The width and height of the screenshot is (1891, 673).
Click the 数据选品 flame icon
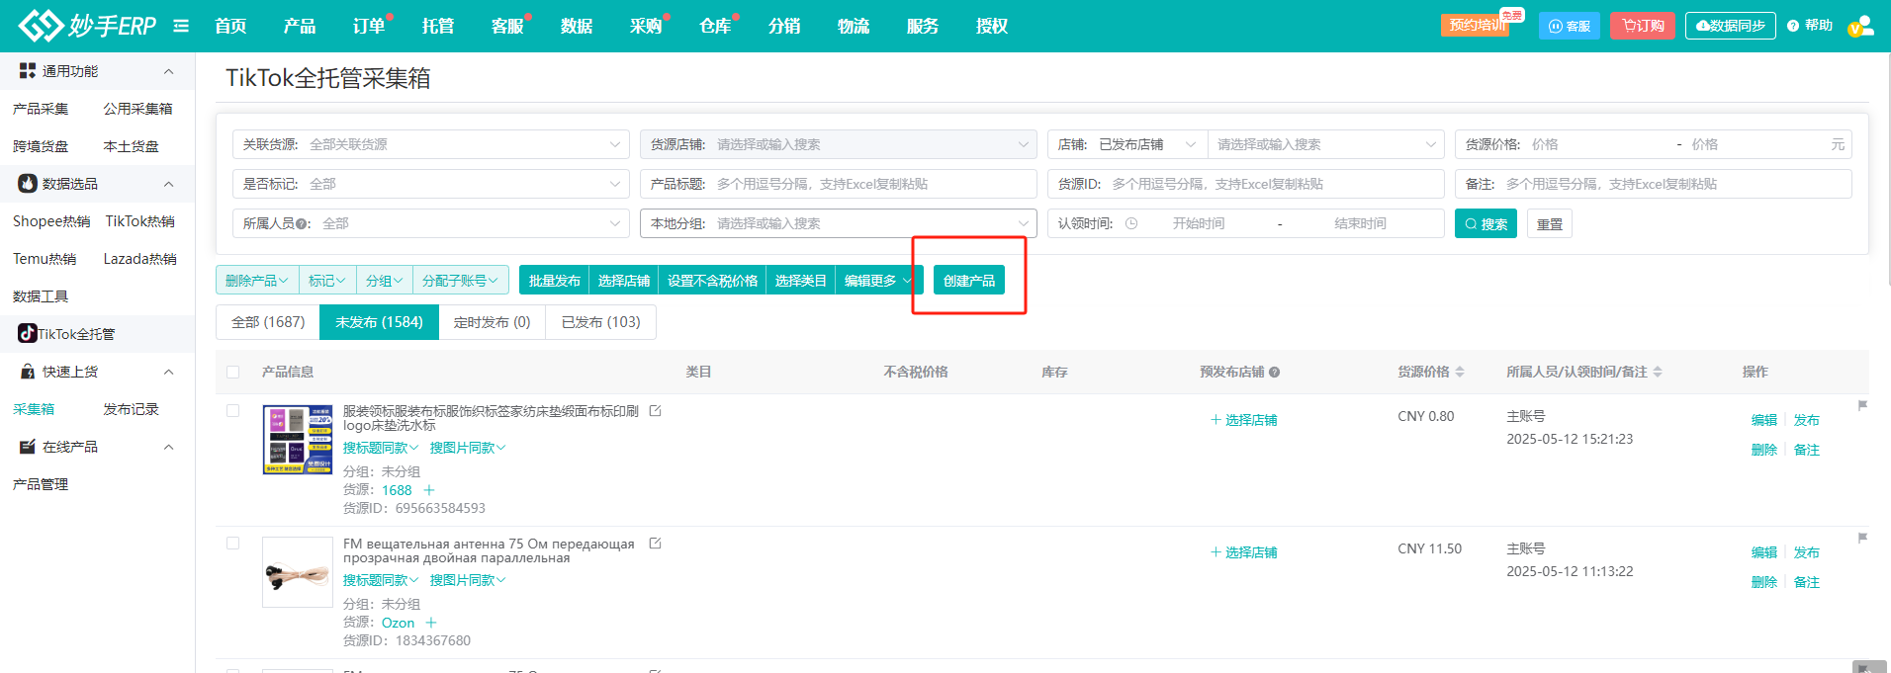tap(28, 184)
